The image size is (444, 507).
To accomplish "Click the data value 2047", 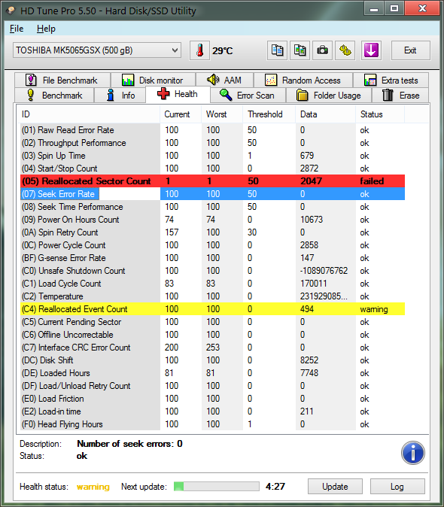I will (311, 181).
